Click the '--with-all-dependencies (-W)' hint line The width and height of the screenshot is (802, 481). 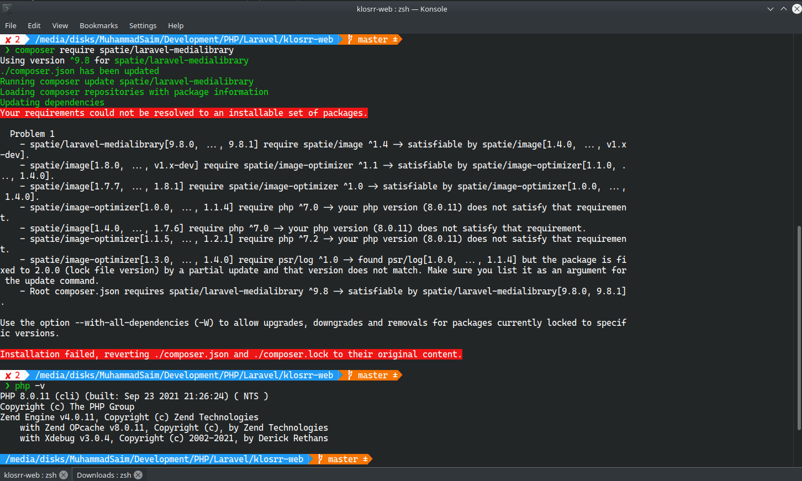313,328
